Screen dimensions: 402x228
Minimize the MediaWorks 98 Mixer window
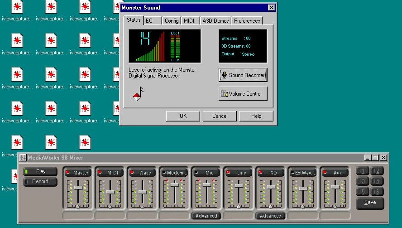click(x=368, y=158)
